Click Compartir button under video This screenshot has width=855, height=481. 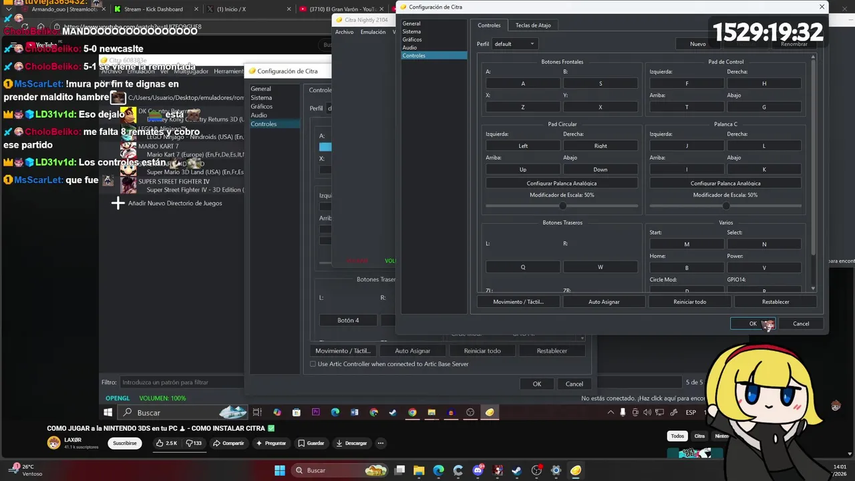(228, 443)
